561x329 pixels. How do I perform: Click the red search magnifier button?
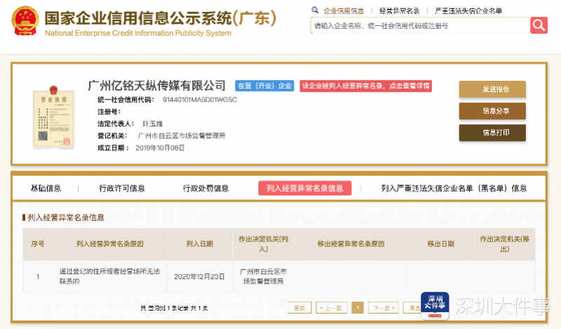pos(539,25)
